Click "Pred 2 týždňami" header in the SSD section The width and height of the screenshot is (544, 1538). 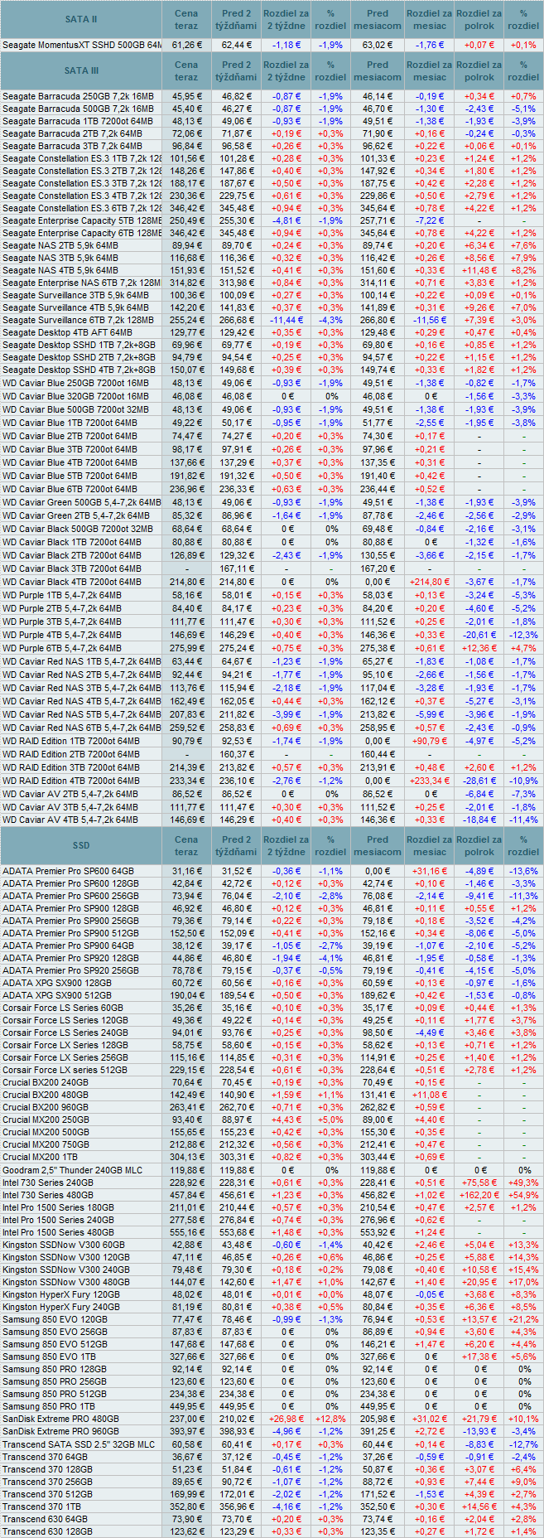pyautogui.click(x=237, y=845)
